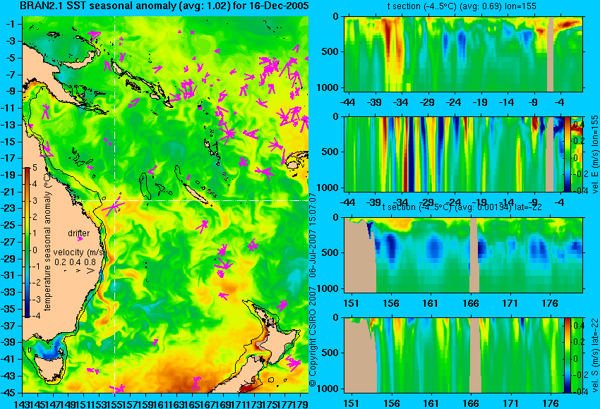Click the 'drifter' legend label on Australia

(79, 233)
